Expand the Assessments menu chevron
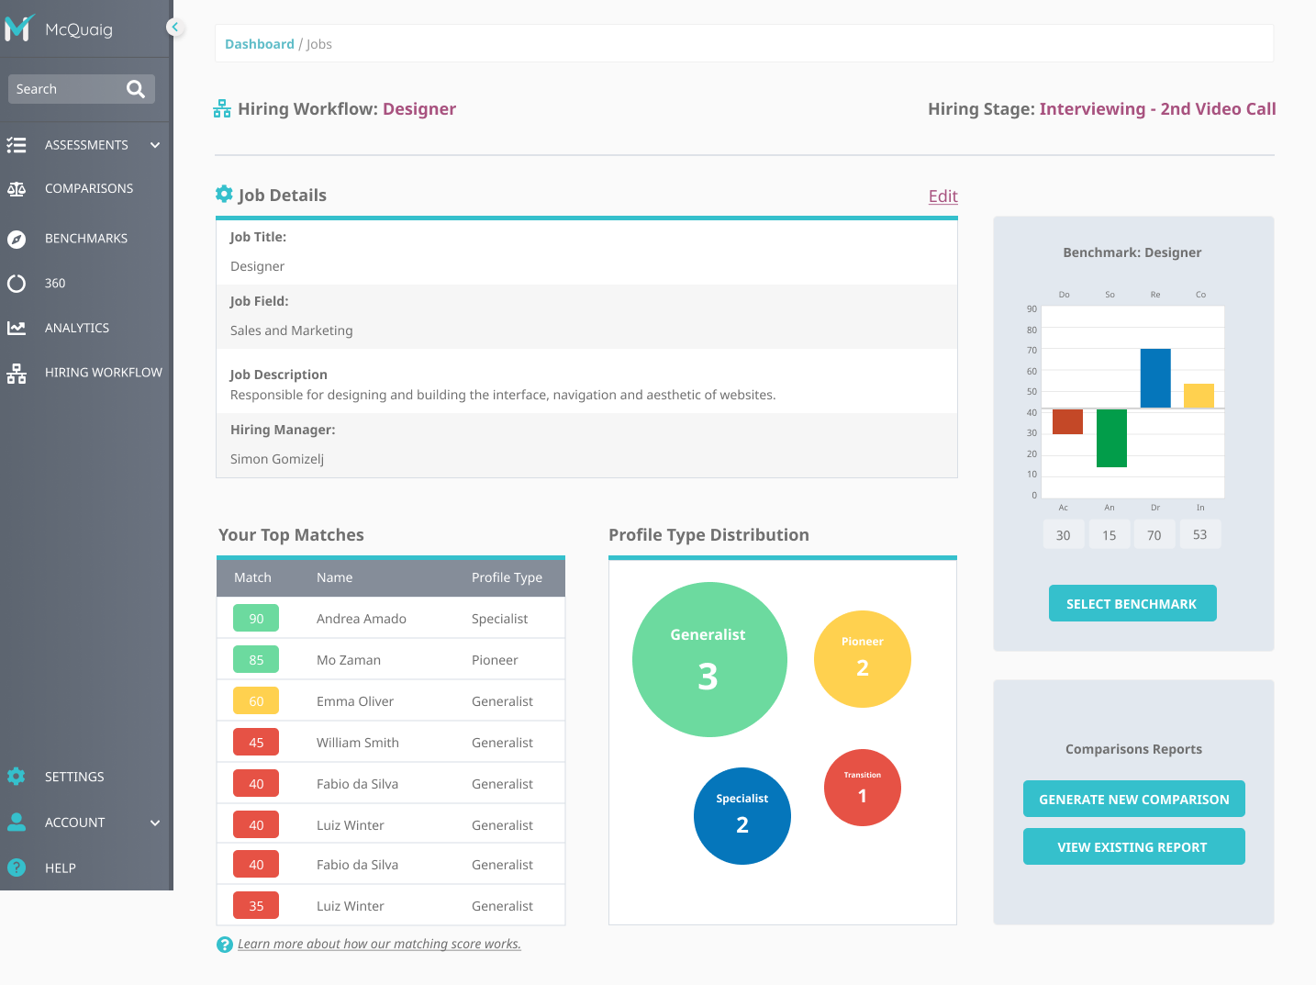 pyautogui.click(x=155, y=145)
